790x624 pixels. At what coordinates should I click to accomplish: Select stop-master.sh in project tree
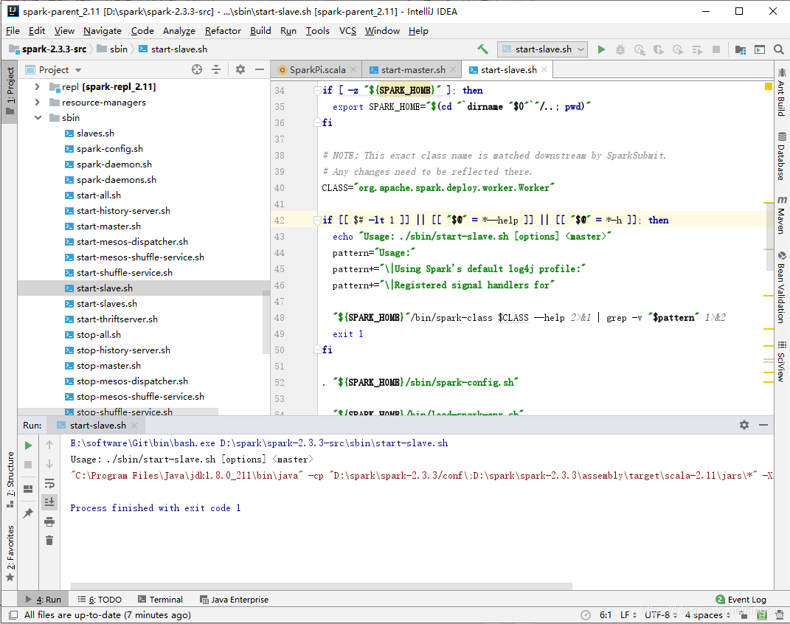[109, 366]
